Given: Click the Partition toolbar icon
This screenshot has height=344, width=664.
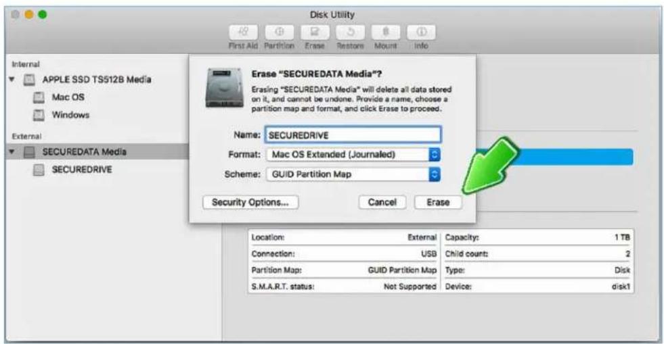Looking at the screenshot, I should click(279, 32).
